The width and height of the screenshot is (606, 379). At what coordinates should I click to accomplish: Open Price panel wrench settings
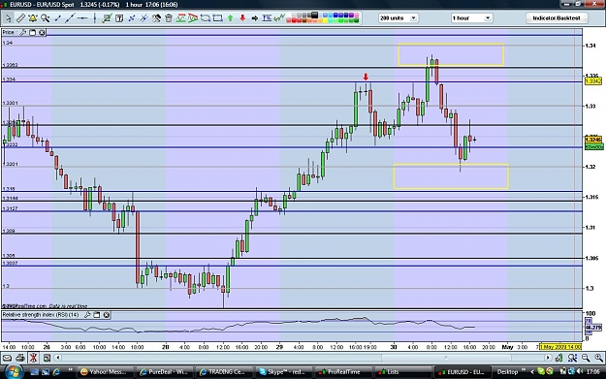(x=23, y=32)
